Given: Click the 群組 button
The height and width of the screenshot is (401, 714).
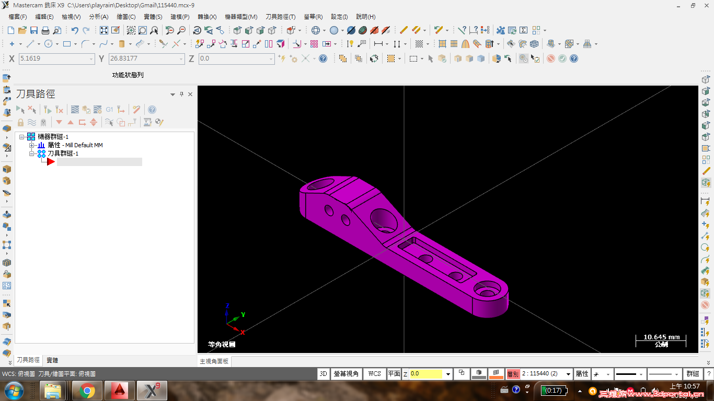Looking at the screenshot, I should [693, 374].
